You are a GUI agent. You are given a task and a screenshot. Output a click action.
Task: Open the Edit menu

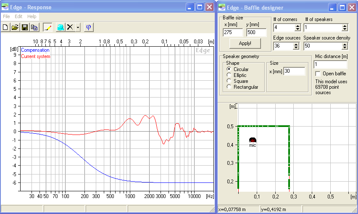click(18, 16)
